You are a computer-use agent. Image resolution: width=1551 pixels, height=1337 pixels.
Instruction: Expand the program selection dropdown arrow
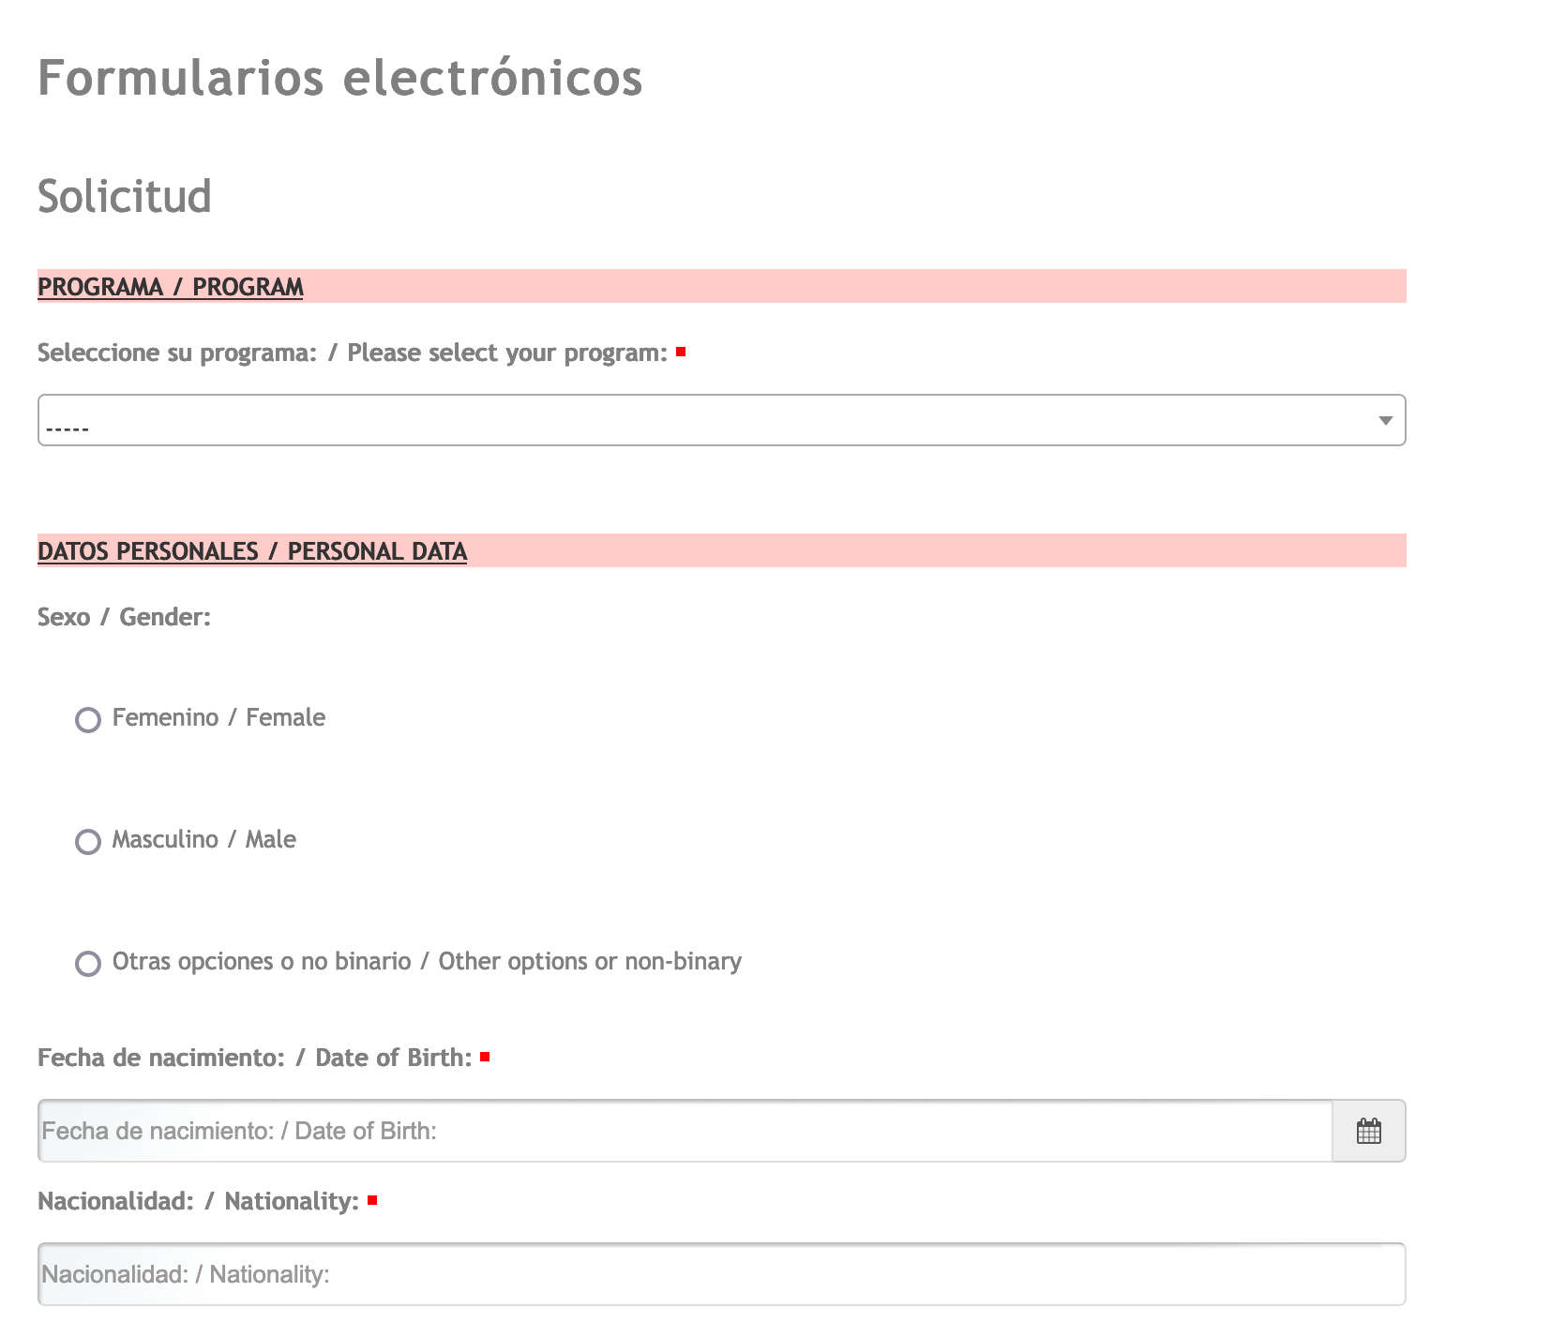point(1385,421)
